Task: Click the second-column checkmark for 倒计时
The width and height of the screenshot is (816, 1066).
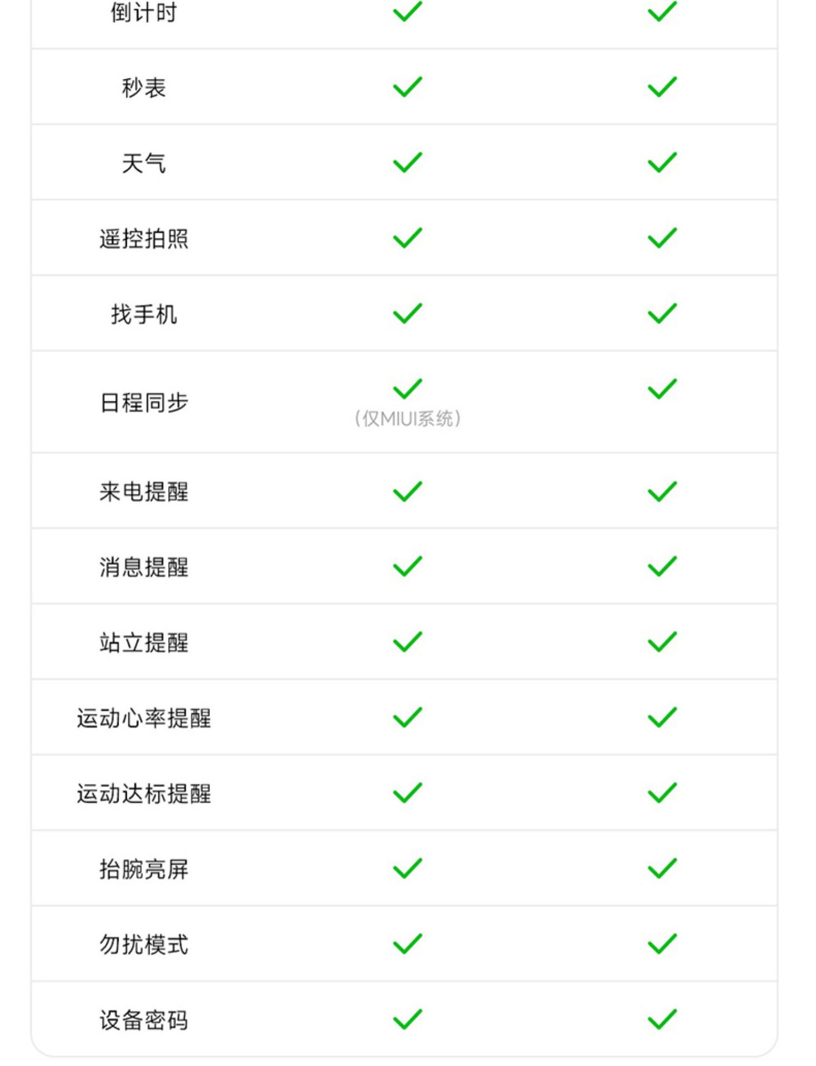Action: 662,12
